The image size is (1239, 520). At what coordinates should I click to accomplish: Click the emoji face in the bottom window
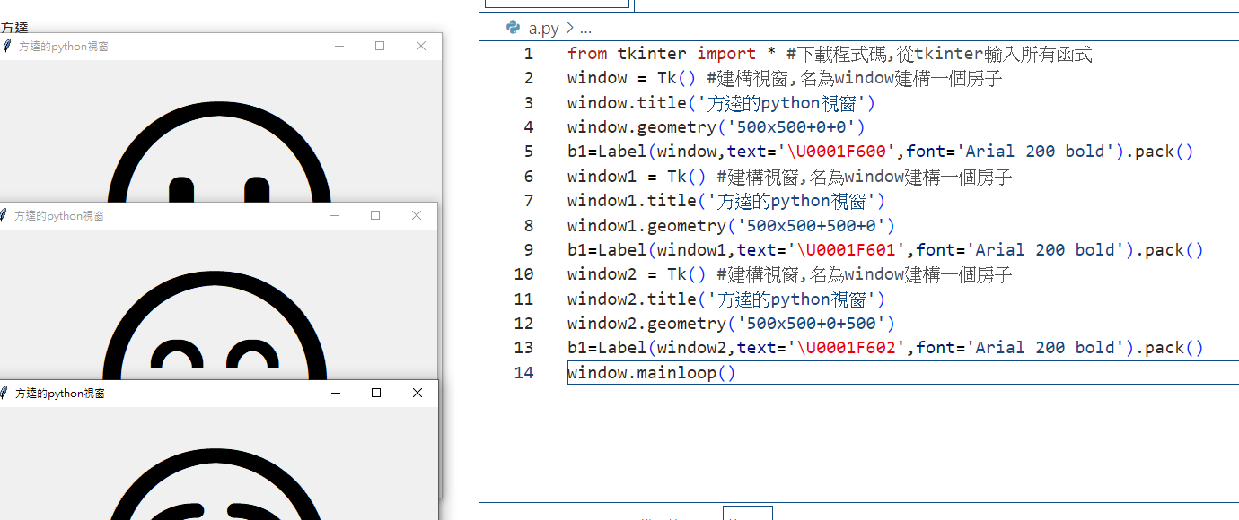pyautogui.click(x=215, y=484)
